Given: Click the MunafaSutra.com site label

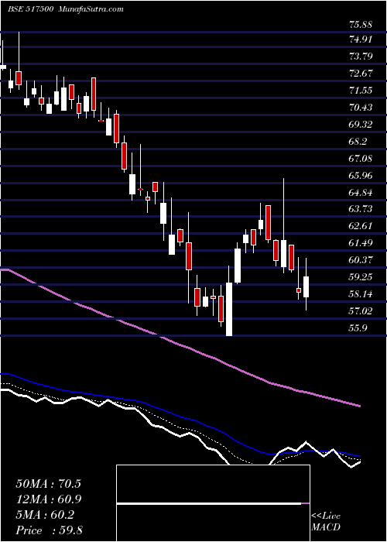Looking at the screenshot, I should click(89, 9).
